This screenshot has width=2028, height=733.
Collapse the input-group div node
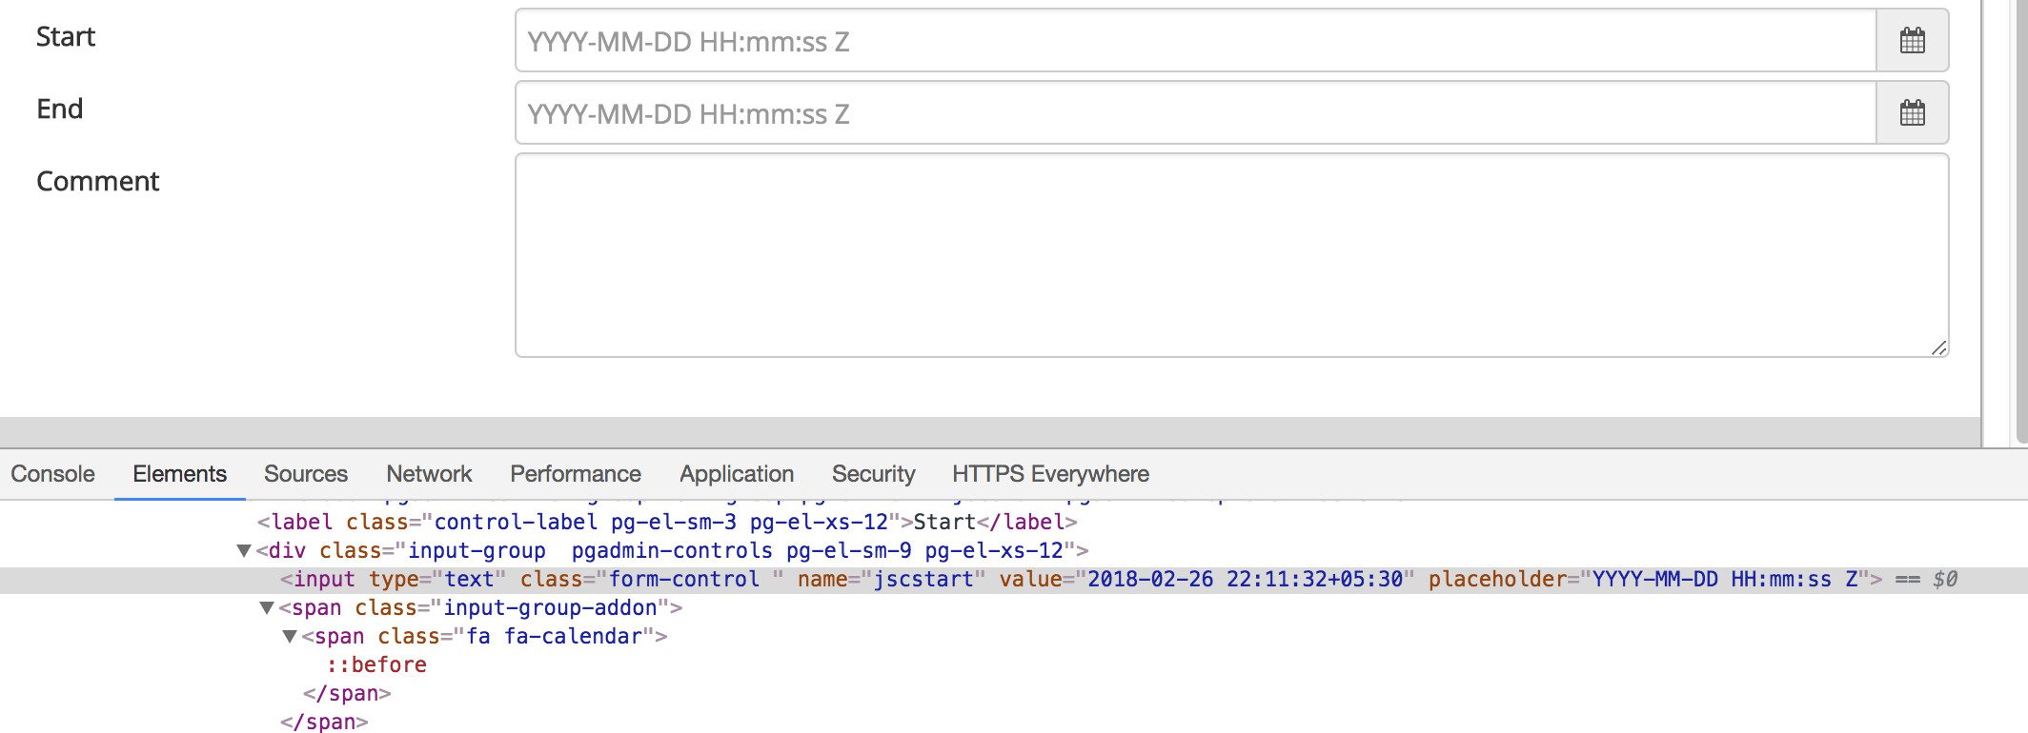244,551
